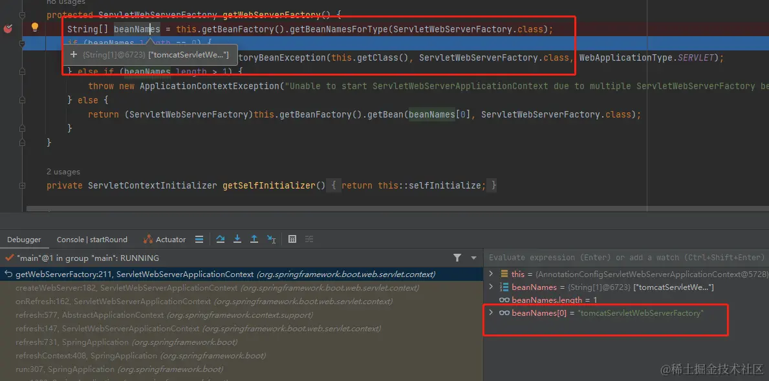Click the beanNames array variable icon
The width and height of the screenshot is (769, 381).
click(x=504, y=287)
